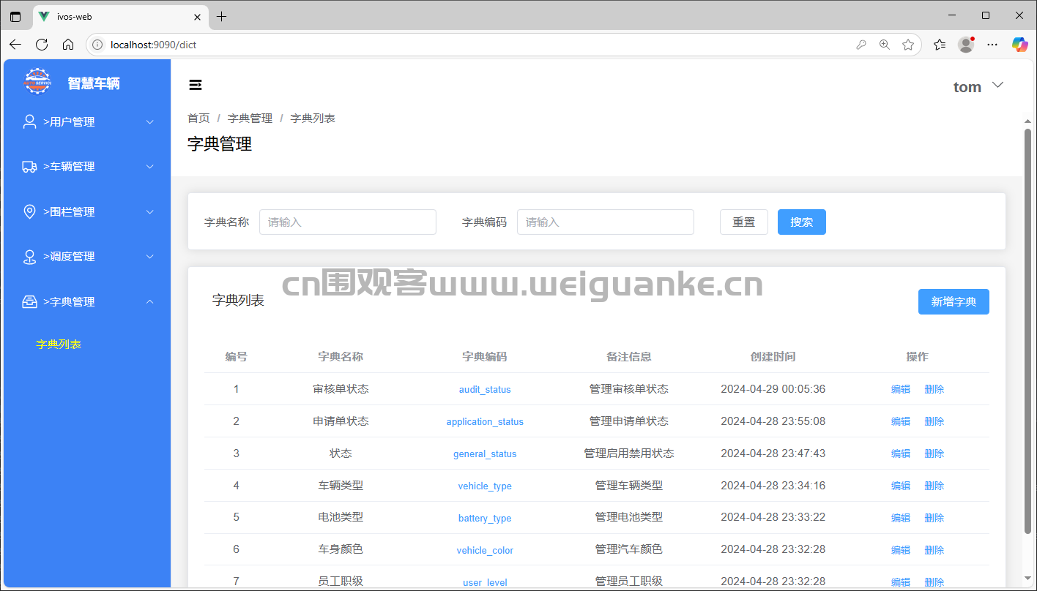
Task: Click the 重置 button
Action: coord(744,222)
